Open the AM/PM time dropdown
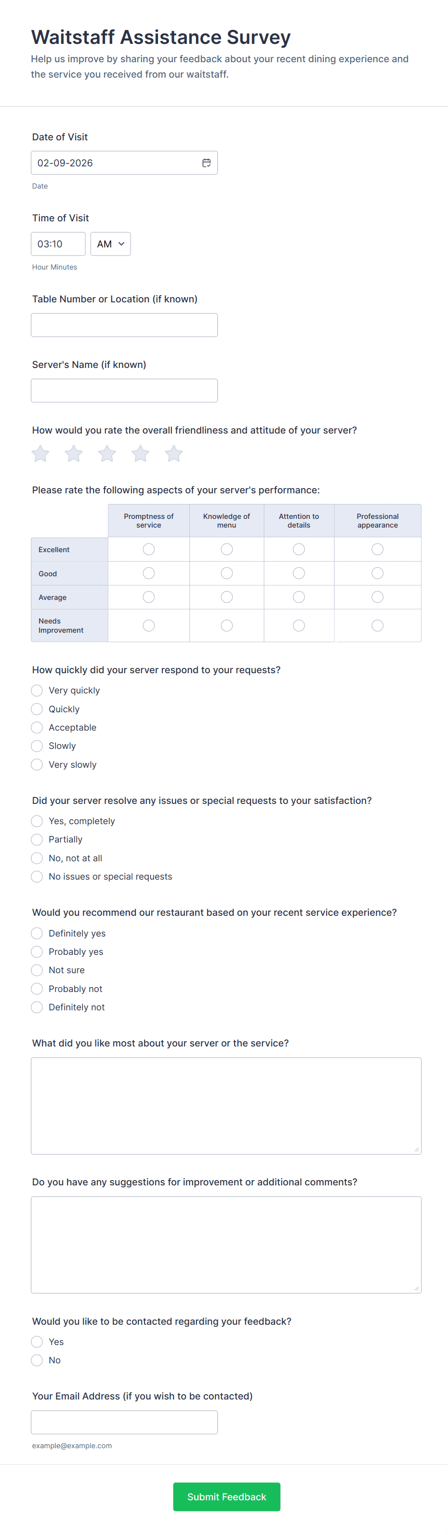The image size is (448, 1535). 110,243
